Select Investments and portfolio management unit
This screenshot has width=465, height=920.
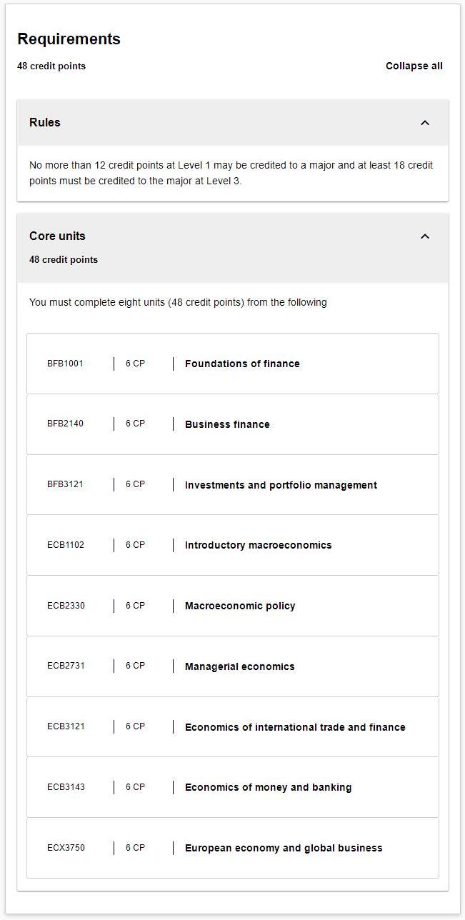pos(233,485)
